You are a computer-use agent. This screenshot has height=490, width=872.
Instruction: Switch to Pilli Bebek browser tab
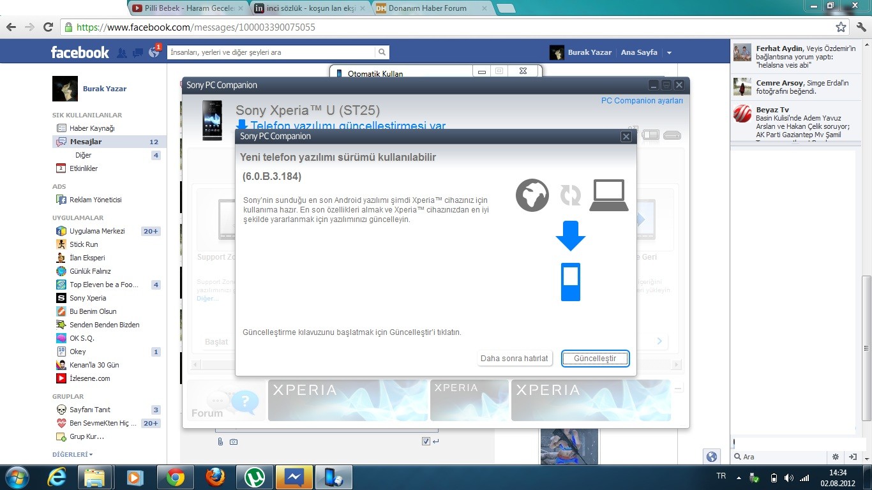click(189, 8)
